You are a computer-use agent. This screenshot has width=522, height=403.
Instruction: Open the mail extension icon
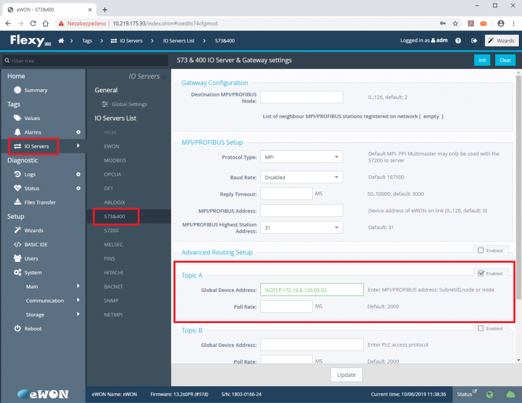click(483, 23)
